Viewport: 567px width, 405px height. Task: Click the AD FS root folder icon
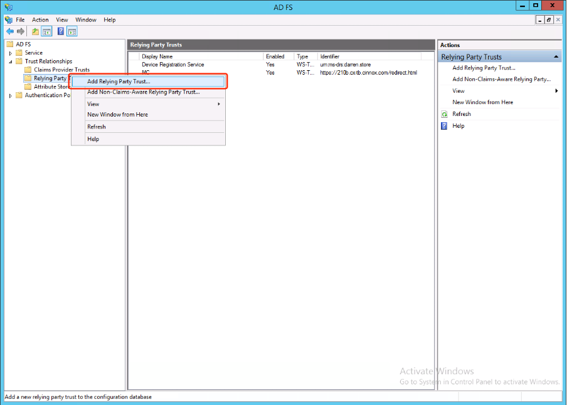[10, 44]
